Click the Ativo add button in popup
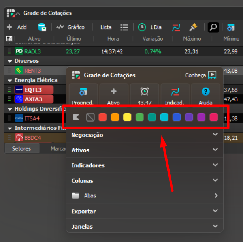 click(113, 95)
